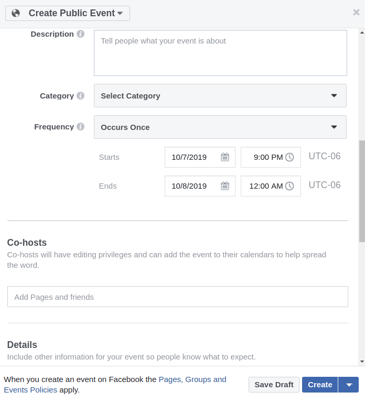Click the globe icon in the header

tap(16, 13)
